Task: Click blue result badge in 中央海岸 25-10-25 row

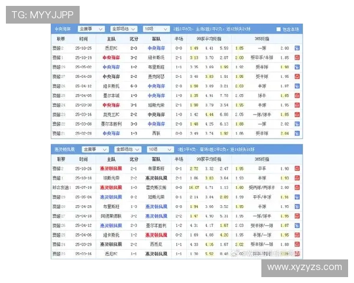Action: click(x=297, y=48)
